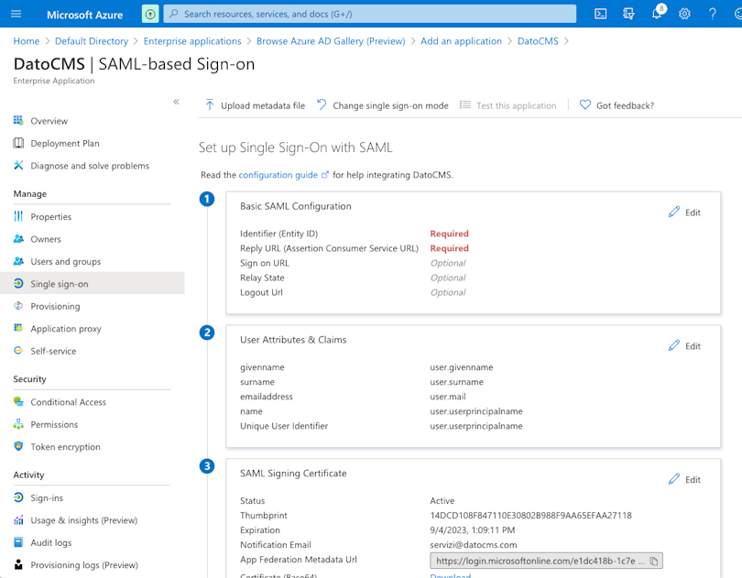Go to Enterprise applications breadcrumb
742x578 pixels.
point(192,41)
